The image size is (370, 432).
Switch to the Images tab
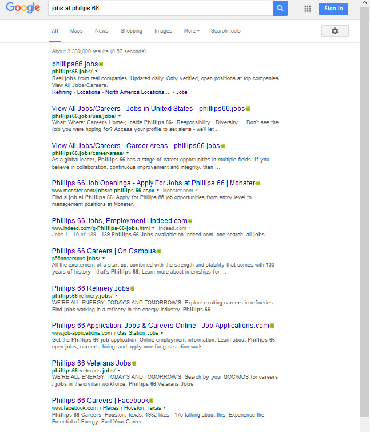163,31
